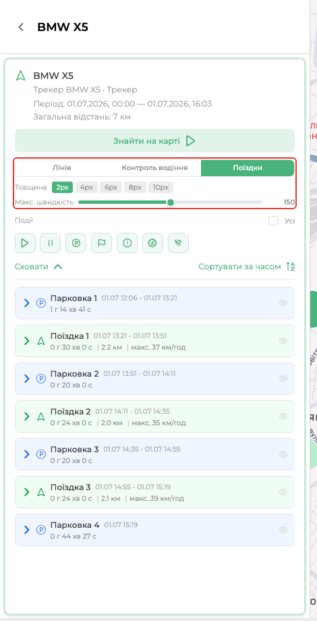
Task: Click the Поїздка 1 title text
Action: point(69,336)
